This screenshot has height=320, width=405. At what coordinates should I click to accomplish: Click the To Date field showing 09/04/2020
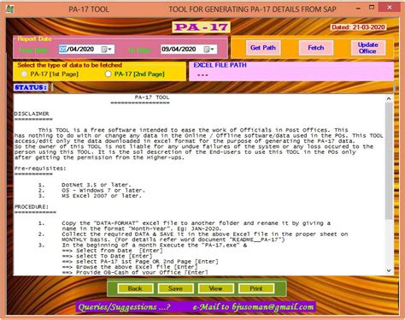coord(189,50)
